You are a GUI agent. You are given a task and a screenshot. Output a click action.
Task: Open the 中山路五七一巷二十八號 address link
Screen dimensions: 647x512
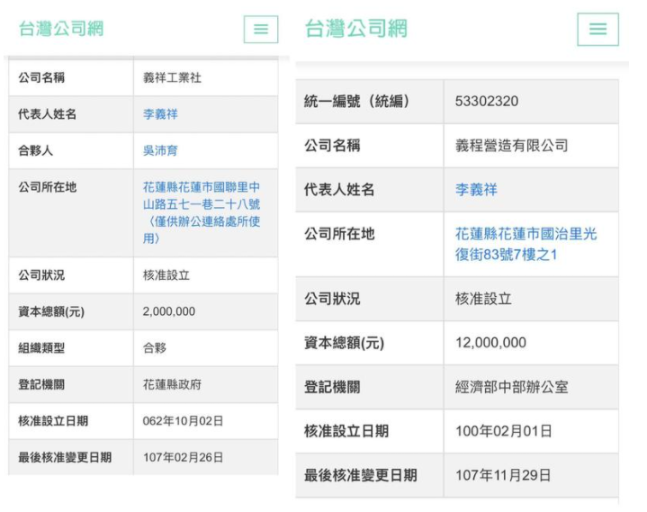202,213
